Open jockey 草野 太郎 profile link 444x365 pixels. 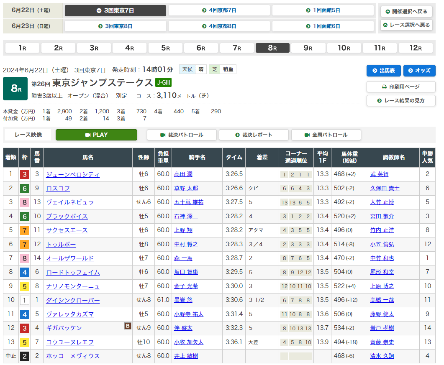click(x=186, y=189)
